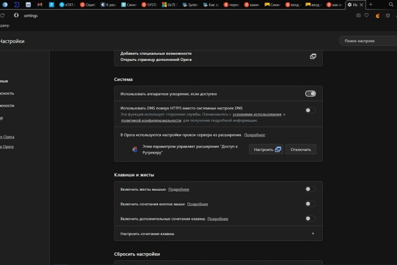
Task: Enable DNS over HTTPS toggle
Action: click(310, 111)
